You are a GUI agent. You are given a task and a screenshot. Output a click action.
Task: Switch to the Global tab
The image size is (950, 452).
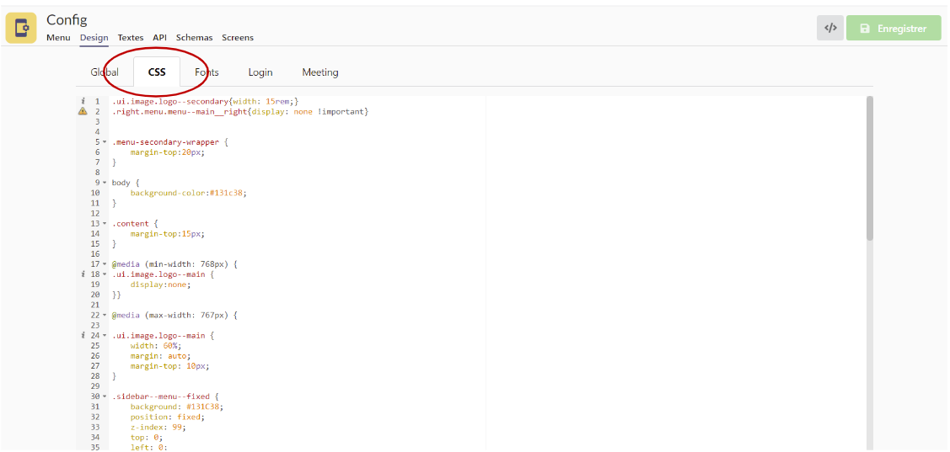[x=105, y=72]
